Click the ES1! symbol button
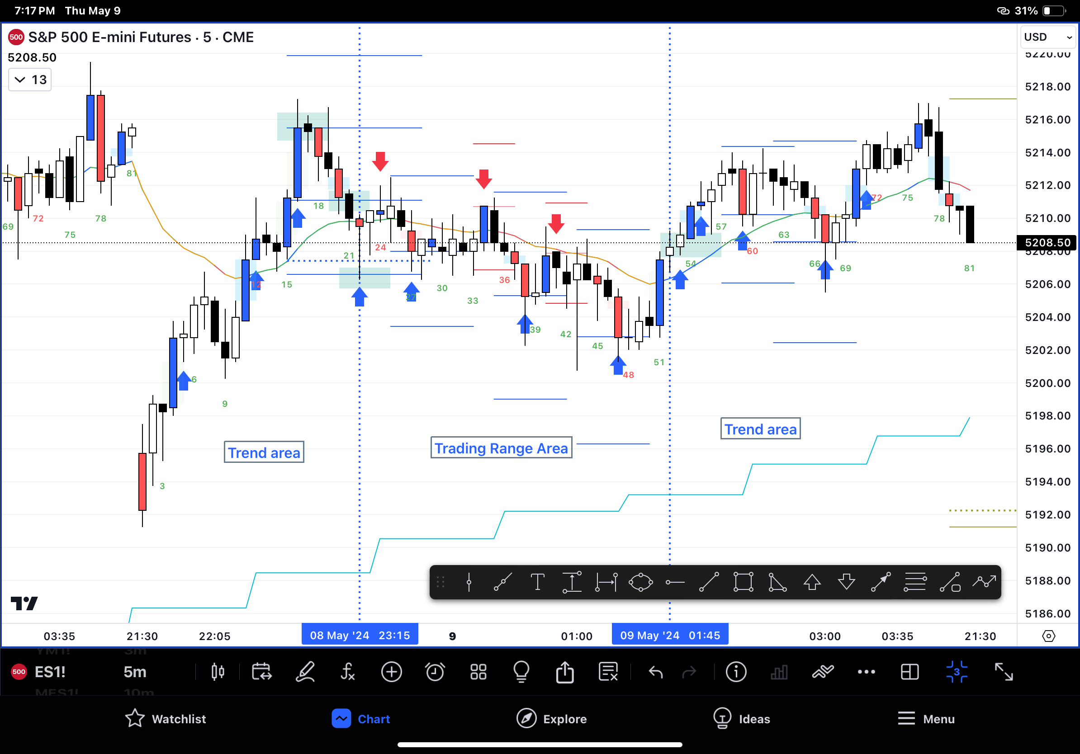This screenshot has height=754, width=1080. pos(50,672)
